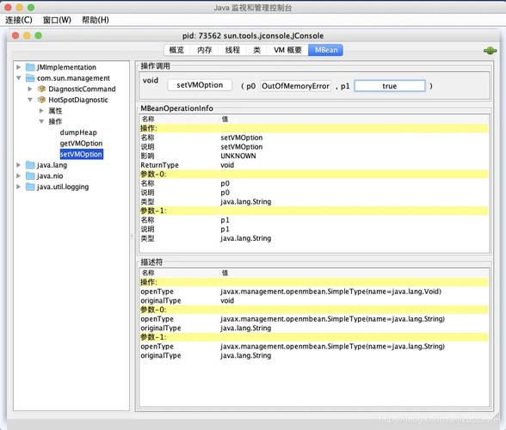
Task: Select HotSpotDiagnostic label in tree
Action: [x=78, y=100]
